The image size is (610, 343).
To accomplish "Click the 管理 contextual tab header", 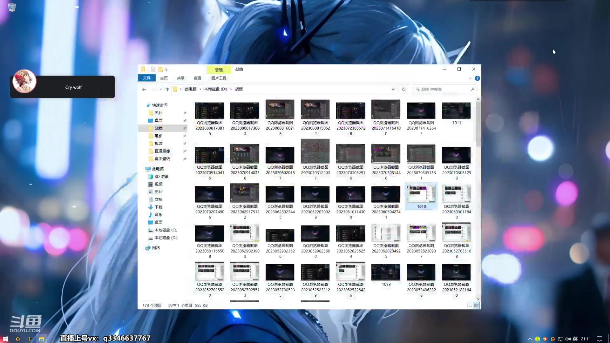I will 219,70.
